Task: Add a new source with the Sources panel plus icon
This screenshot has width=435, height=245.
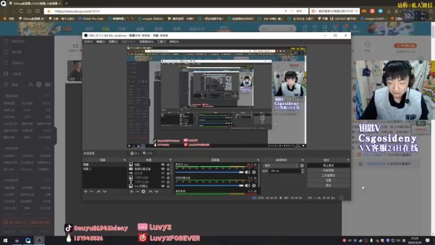Action: [x=132, y=192]
